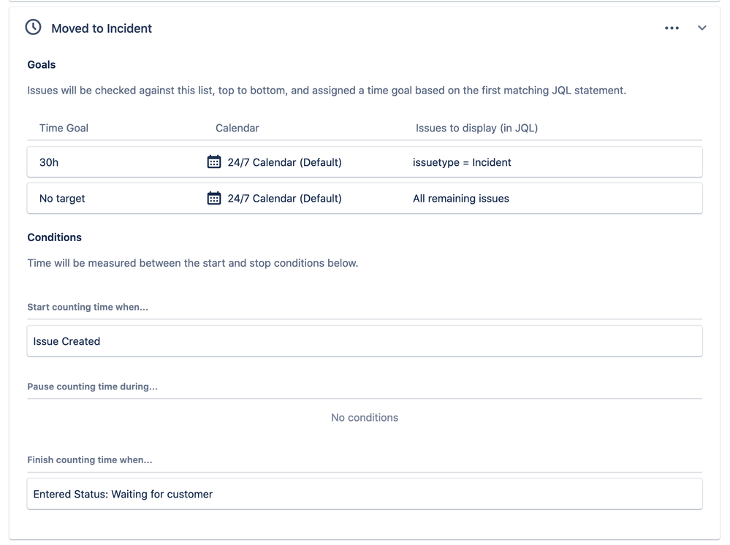Click the clock icon beside Moved to Incident
730x545 pixels.
point(34,28)
